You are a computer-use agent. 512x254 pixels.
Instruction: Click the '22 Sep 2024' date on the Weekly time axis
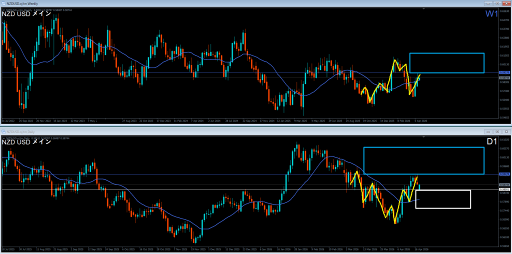coord(249,120)
